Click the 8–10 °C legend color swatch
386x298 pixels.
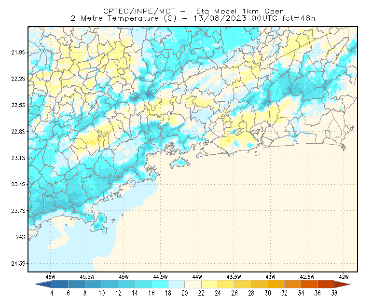pos(93,284)
